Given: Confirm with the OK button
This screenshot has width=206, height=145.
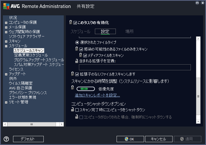Looking at the screenshot, I should pos(130,139).
